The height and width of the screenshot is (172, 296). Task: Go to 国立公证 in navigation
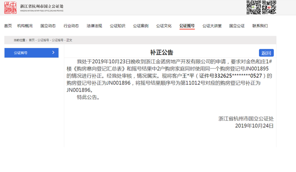237,26
